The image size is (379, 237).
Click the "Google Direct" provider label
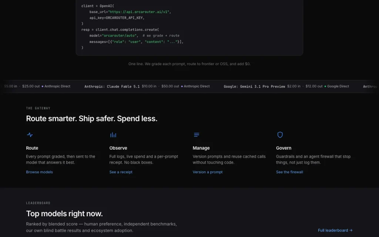click(x=338, y=86)
